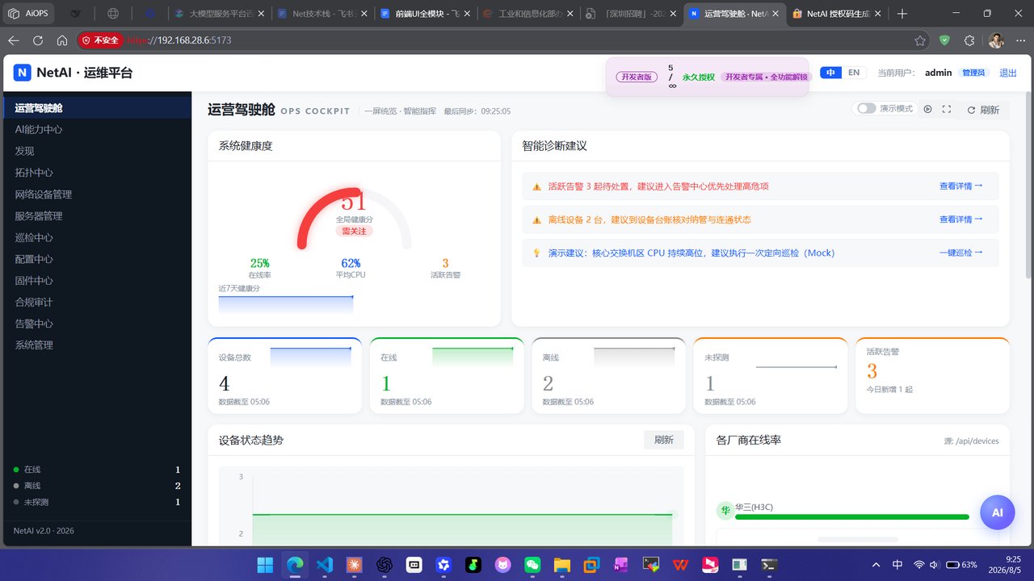This screenshot has width=1034, height=581.
Task: Click the 刷新 button in cockpit header
Action: coord(983,110)
